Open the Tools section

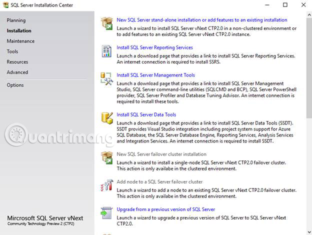pos(12,51)
